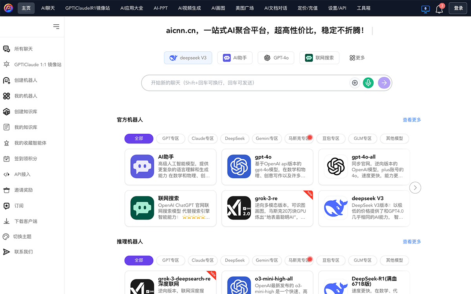This screenshot has width=471, height=294.
Task: Click the download client monitor icon in header
Action: 425,9
